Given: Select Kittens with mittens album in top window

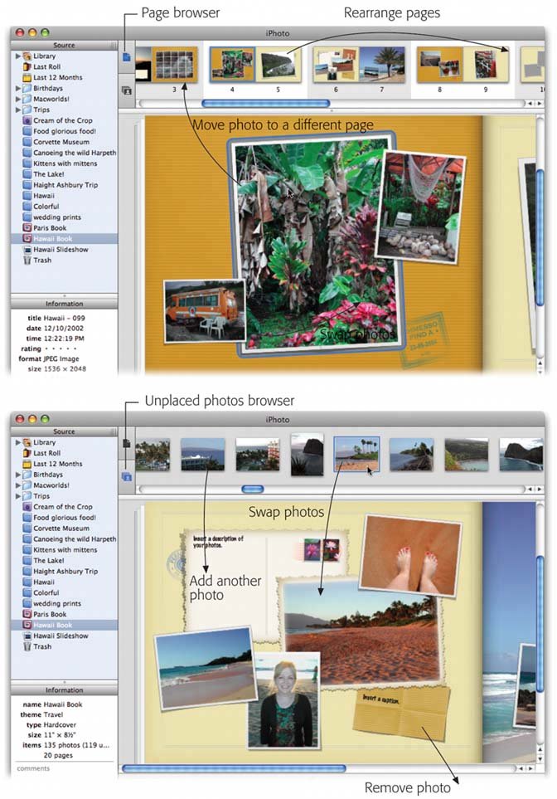Looking at the screenshot, I should pyautogui.click(x=65, y=163).
